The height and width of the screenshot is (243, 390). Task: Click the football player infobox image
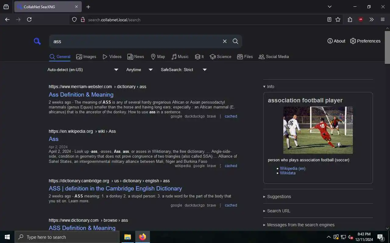click(x=318, y=130)
